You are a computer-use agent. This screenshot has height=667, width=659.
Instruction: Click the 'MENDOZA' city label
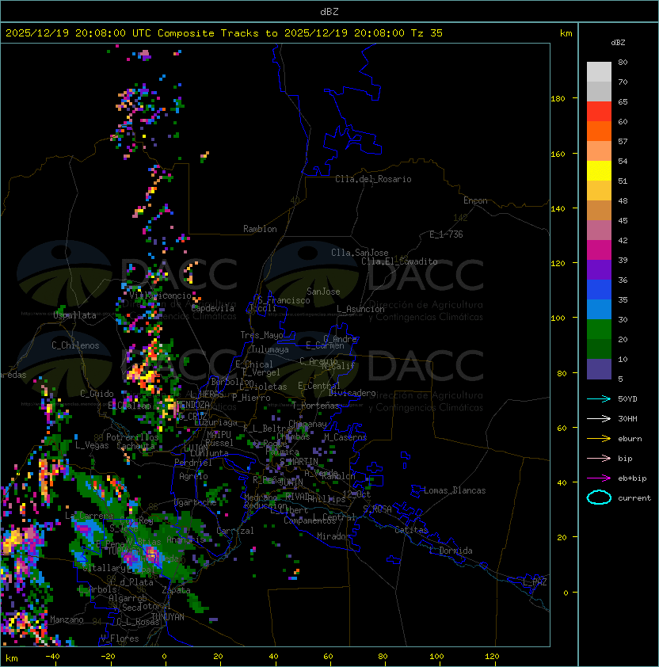[x=192, y=404]
